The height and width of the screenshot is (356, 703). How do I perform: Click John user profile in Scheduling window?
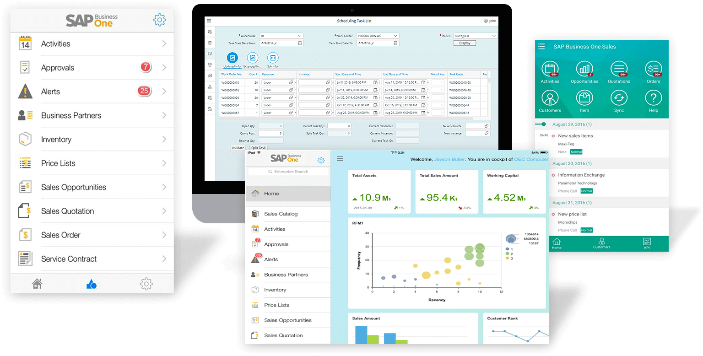click(x=490, y=21)
